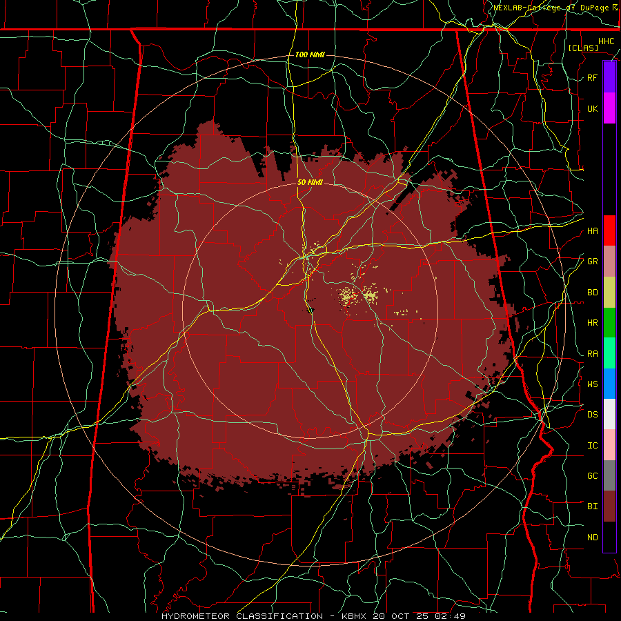Click the UK magenta legend swatch
This screenshot has height=621, width=621.
(609, 108)
